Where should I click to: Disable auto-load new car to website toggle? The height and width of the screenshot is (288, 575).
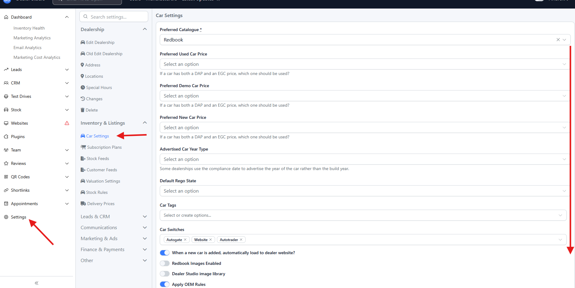(x=165, y=253)
